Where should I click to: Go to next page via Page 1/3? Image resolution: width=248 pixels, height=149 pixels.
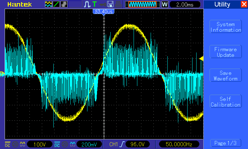[225, 143]
